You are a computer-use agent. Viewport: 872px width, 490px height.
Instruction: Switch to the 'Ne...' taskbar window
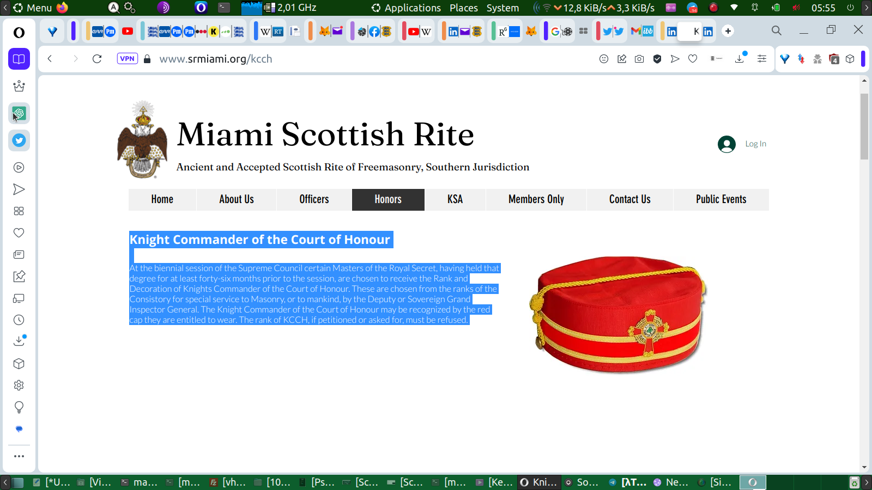click(671, 482)
